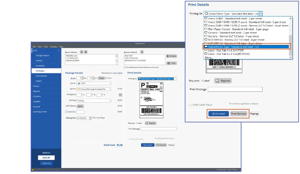300x174 pixels.
Task: Adjust the weight oz stepper
Action: (x=93, y=78)
